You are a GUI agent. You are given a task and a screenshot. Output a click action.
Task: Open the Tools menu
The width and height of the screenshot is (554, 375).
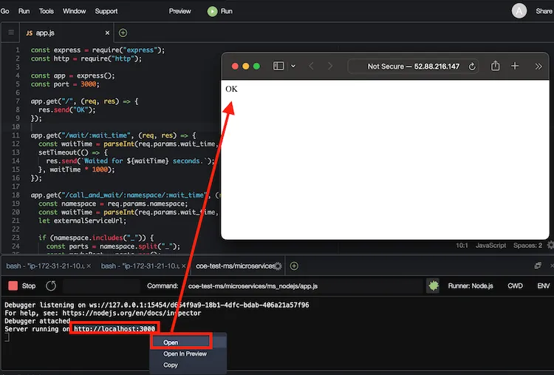pyautogui.click(x=47, y=11)
